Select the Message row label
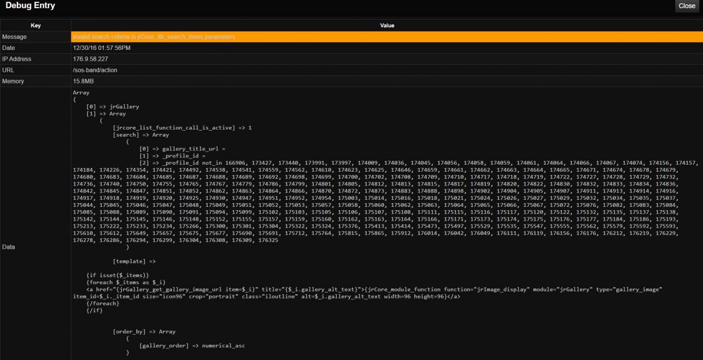This screenshot has width=703, height=360. 14,37
